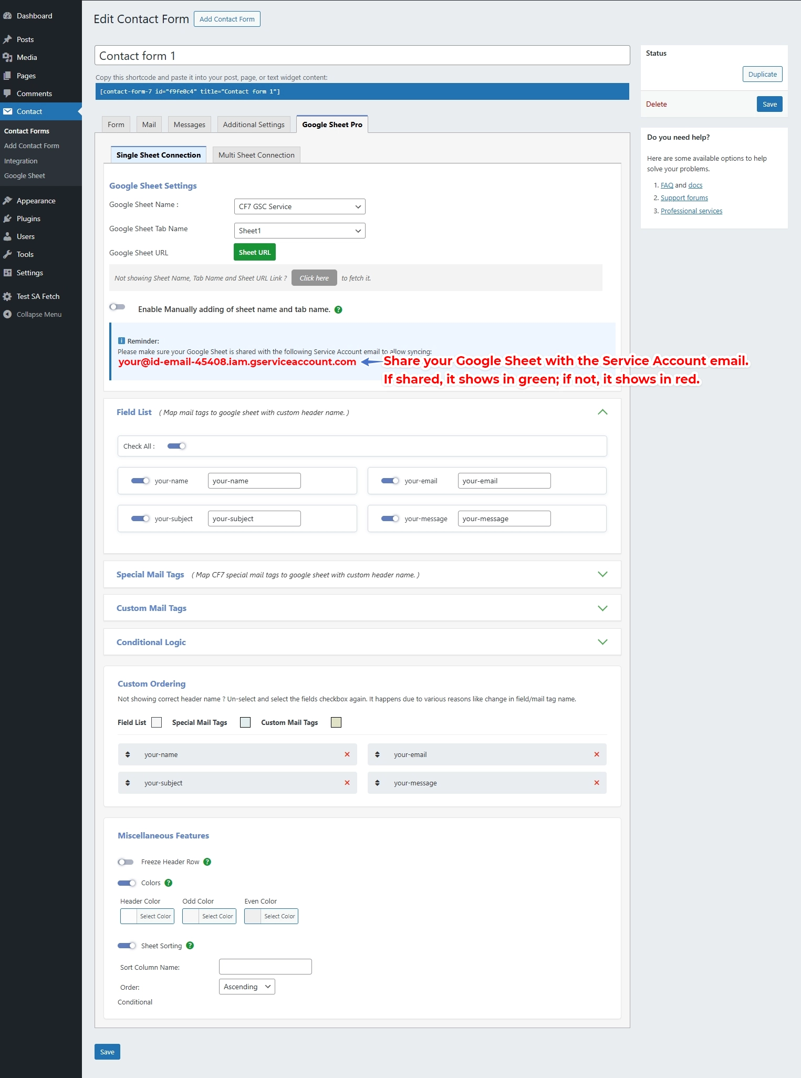Viewport: 801px width, 1078px height.
Task: Pick the Header Color swatch
Action: click(x=129, y=916)
